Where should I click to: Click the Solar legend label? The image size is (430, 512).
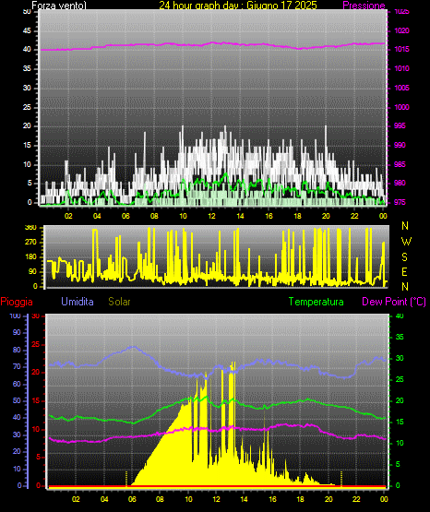(x=120, y=302)
